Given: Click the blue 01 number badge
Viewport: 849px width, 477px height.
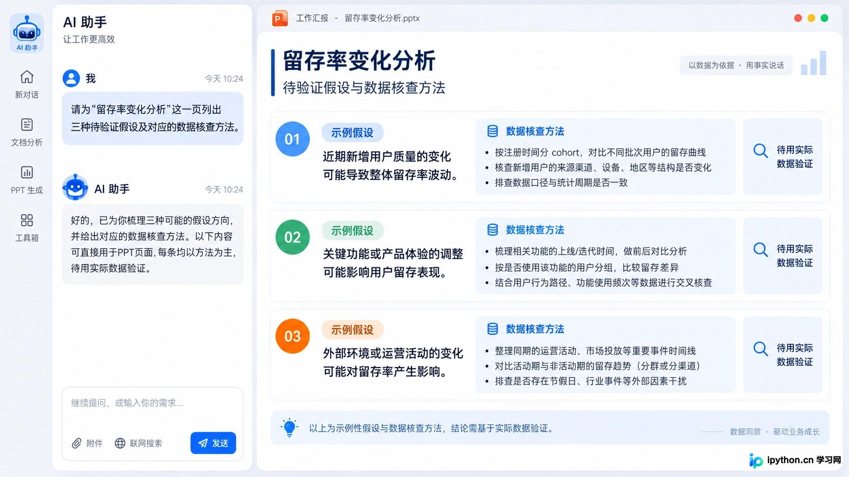Looking at the screenshot, I should [292, 139].
